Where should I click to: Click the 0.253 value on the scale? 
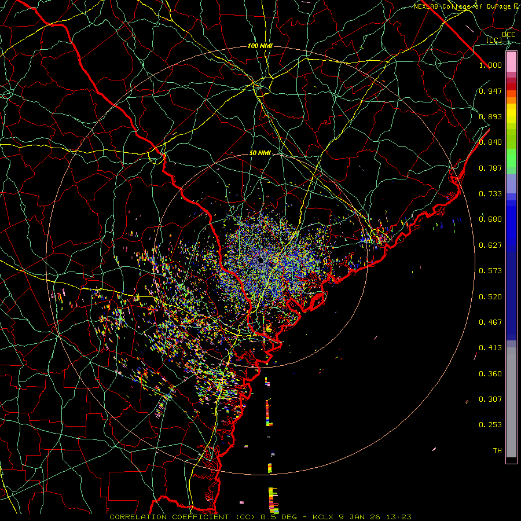pyautogui.click(x=490, y=425)
